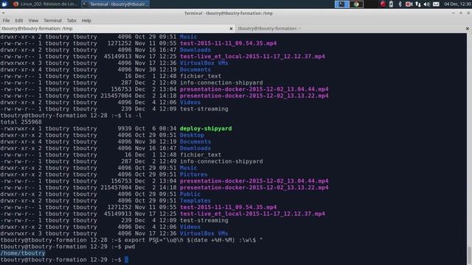Click the ls -l command text
This screenshot has height=265, width=472.
133,116
